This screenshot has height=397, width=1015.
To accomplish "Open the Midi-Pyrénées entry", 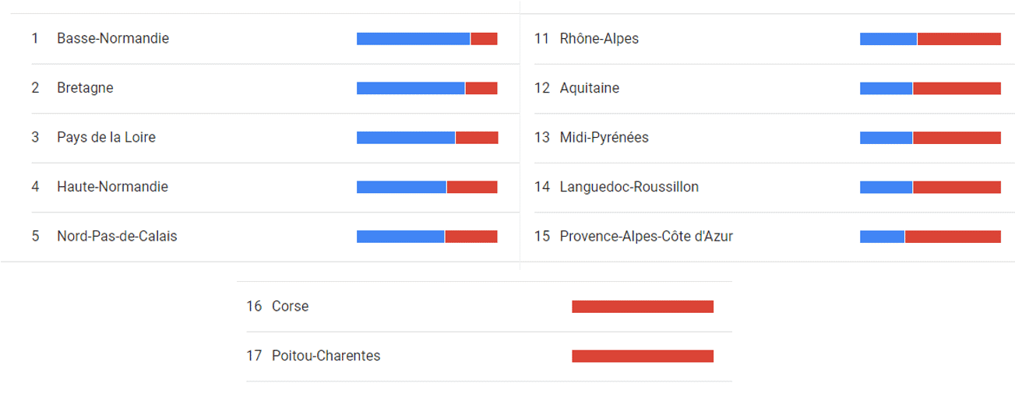I will tap(767, 138).
